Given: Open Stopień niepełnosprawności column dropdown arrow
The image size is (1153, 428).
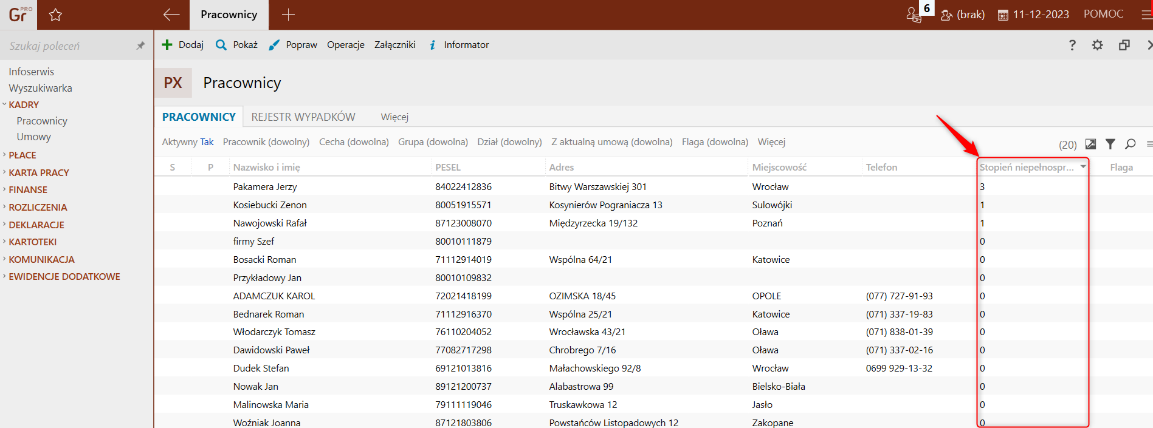Looking at the screenshot, I should click(1082, 167).
